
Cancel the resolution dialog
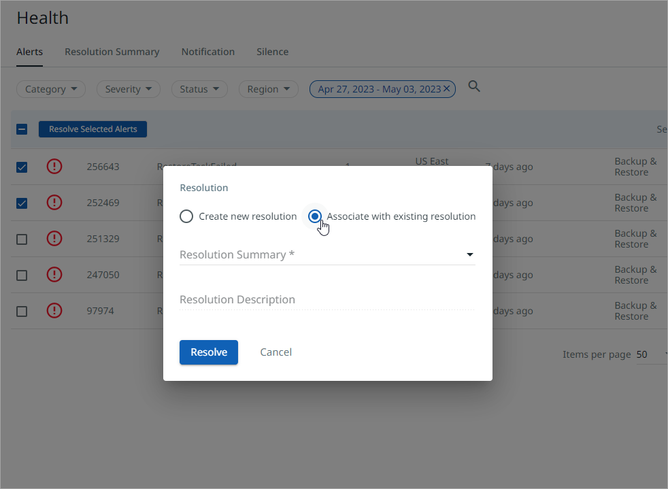tap(275, 352)
